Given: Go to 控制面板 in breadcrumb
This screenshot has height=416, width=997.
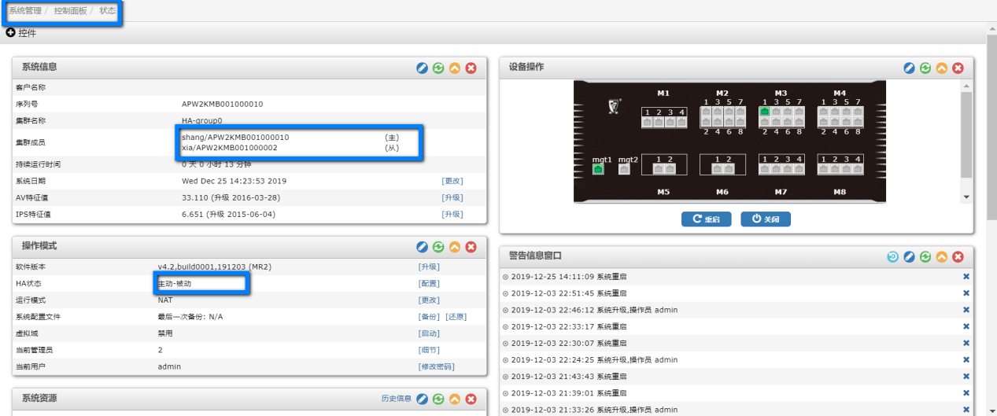Looking at the screenshot, I should click(x=71, y=11).
